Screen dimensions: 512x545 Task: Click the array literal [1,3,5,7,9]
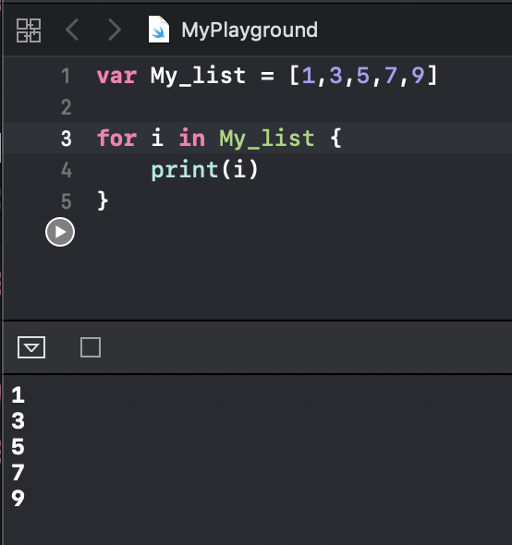coord(363,76)
